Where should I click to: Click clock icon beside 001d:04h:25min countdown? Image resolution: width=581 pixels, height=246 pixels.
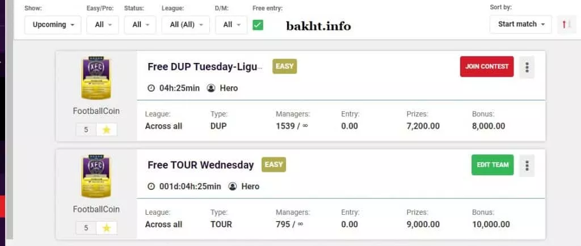coord(151,186)
